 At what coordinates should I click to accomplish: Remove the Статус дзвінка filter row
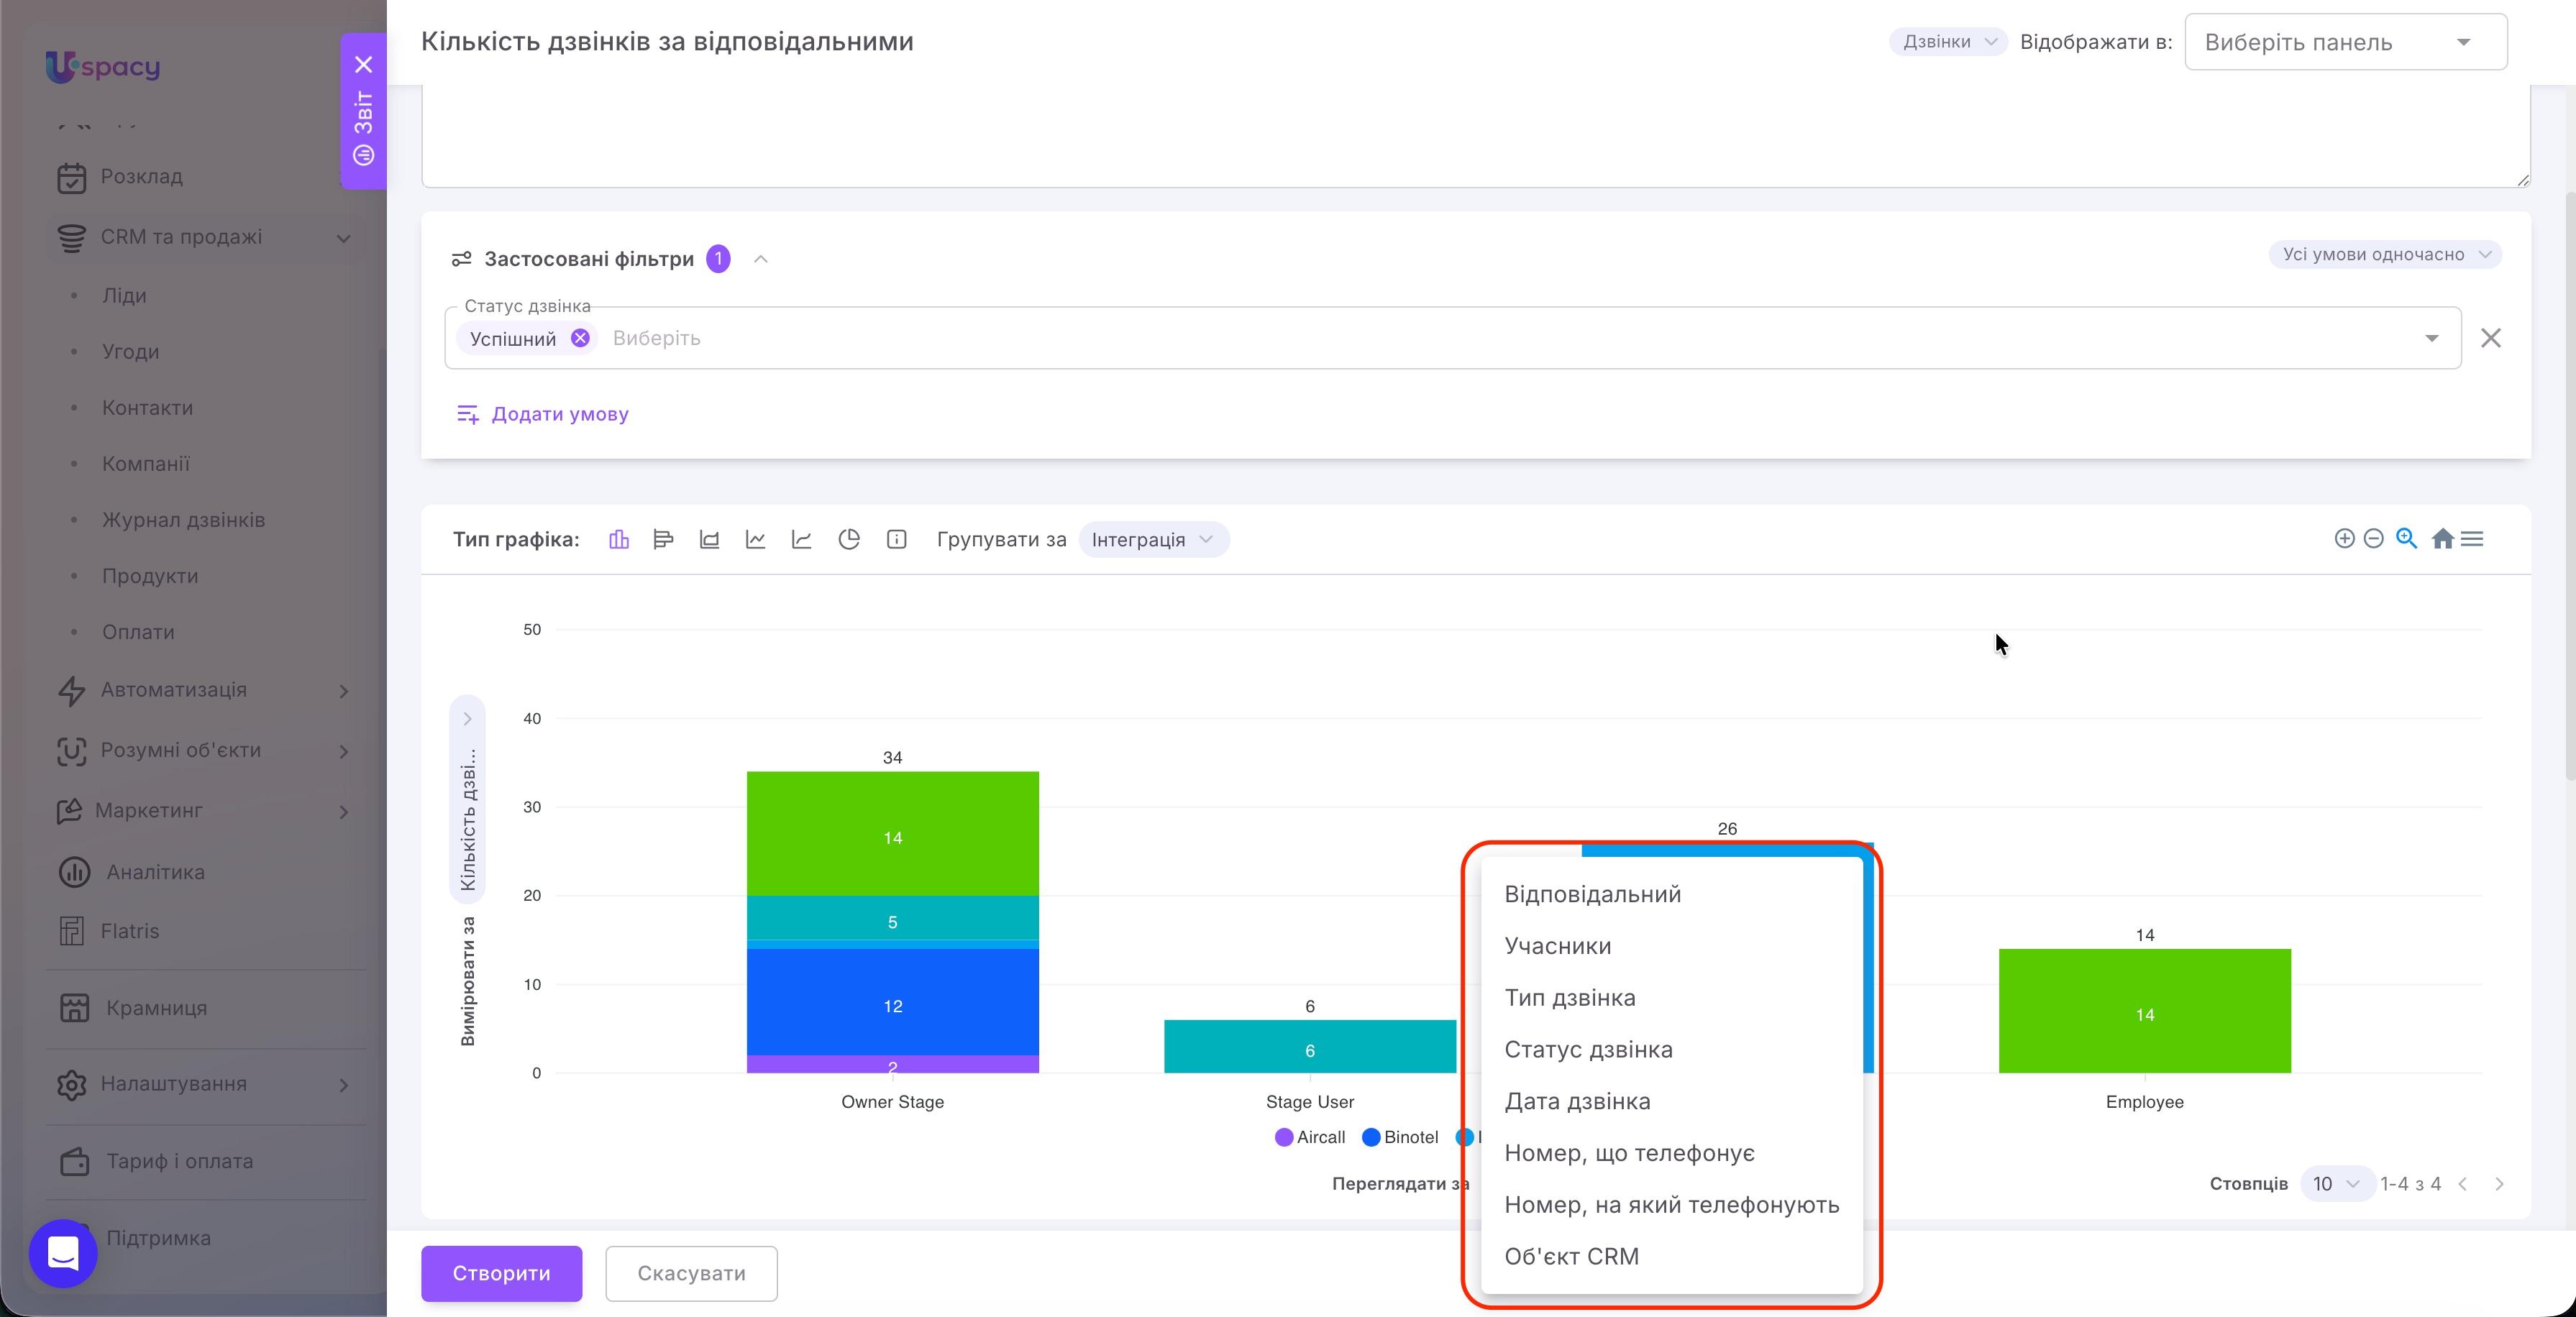(2491, 338)
